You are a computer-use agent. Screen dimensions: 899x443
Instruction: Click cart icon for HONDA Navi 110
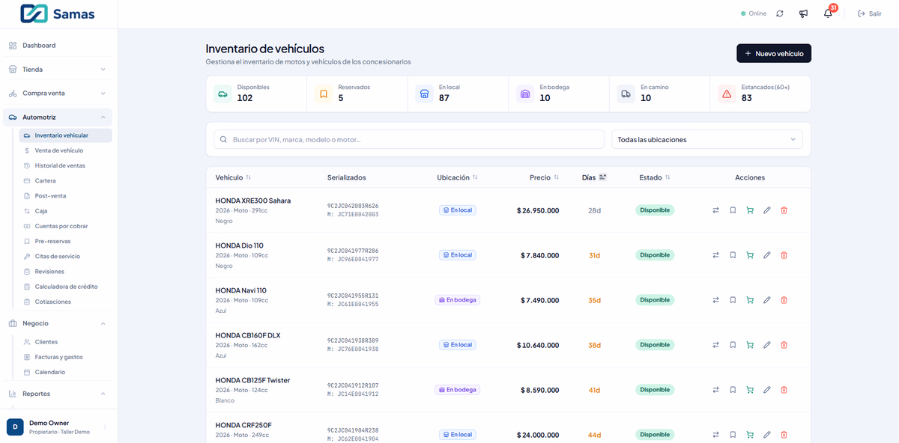tap(750, 300)
